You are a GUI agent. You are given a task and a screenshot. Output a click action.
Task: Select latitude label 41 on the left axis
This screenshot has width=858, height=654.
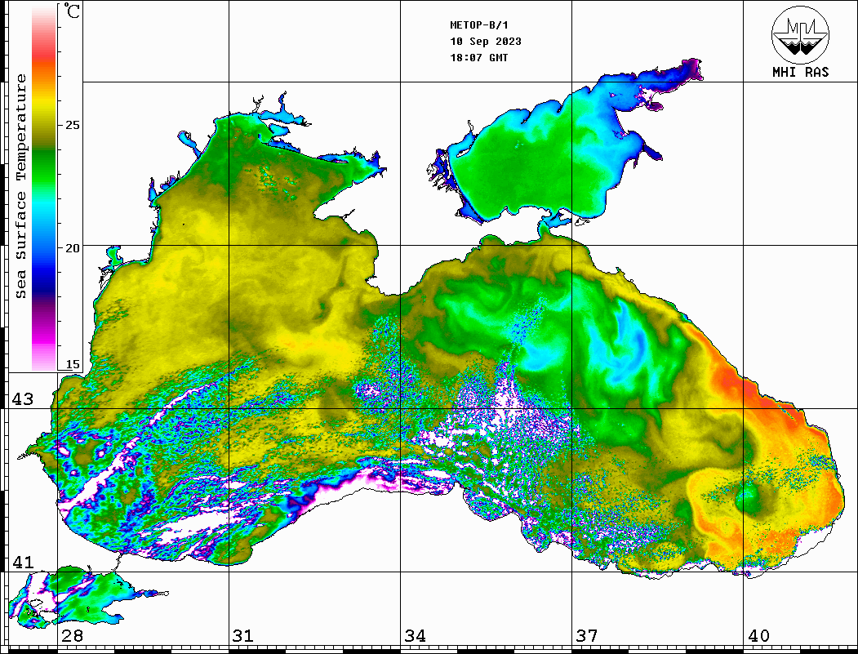[22, 563]
